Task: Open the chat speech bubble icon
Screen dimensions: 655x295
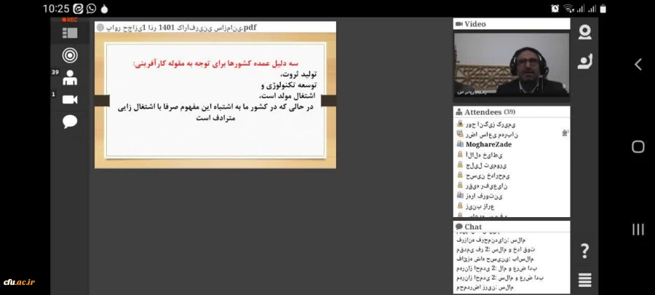Action: [70, 122]
